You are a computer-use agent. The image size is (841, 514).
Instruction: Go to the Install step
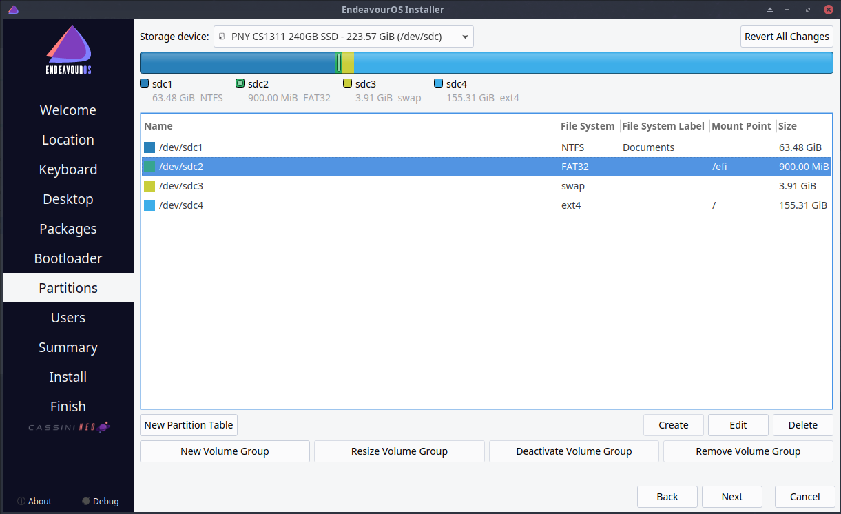click(x=68, y=377)
